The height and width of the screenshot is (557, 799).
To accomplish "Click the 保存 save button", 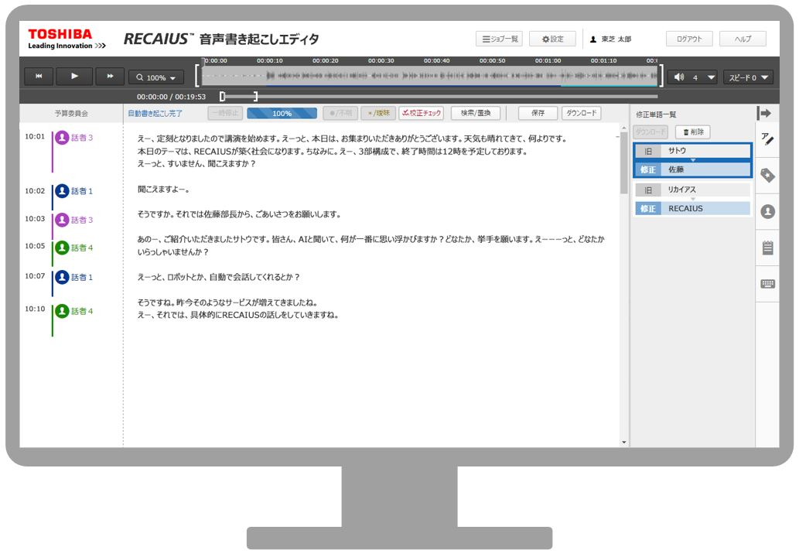I will pyautogui.click(x=538, y=113).
